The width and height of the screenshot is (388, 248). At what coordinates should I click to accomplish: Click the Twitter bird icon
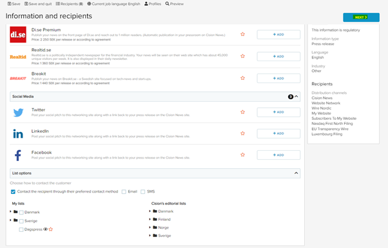18,112
